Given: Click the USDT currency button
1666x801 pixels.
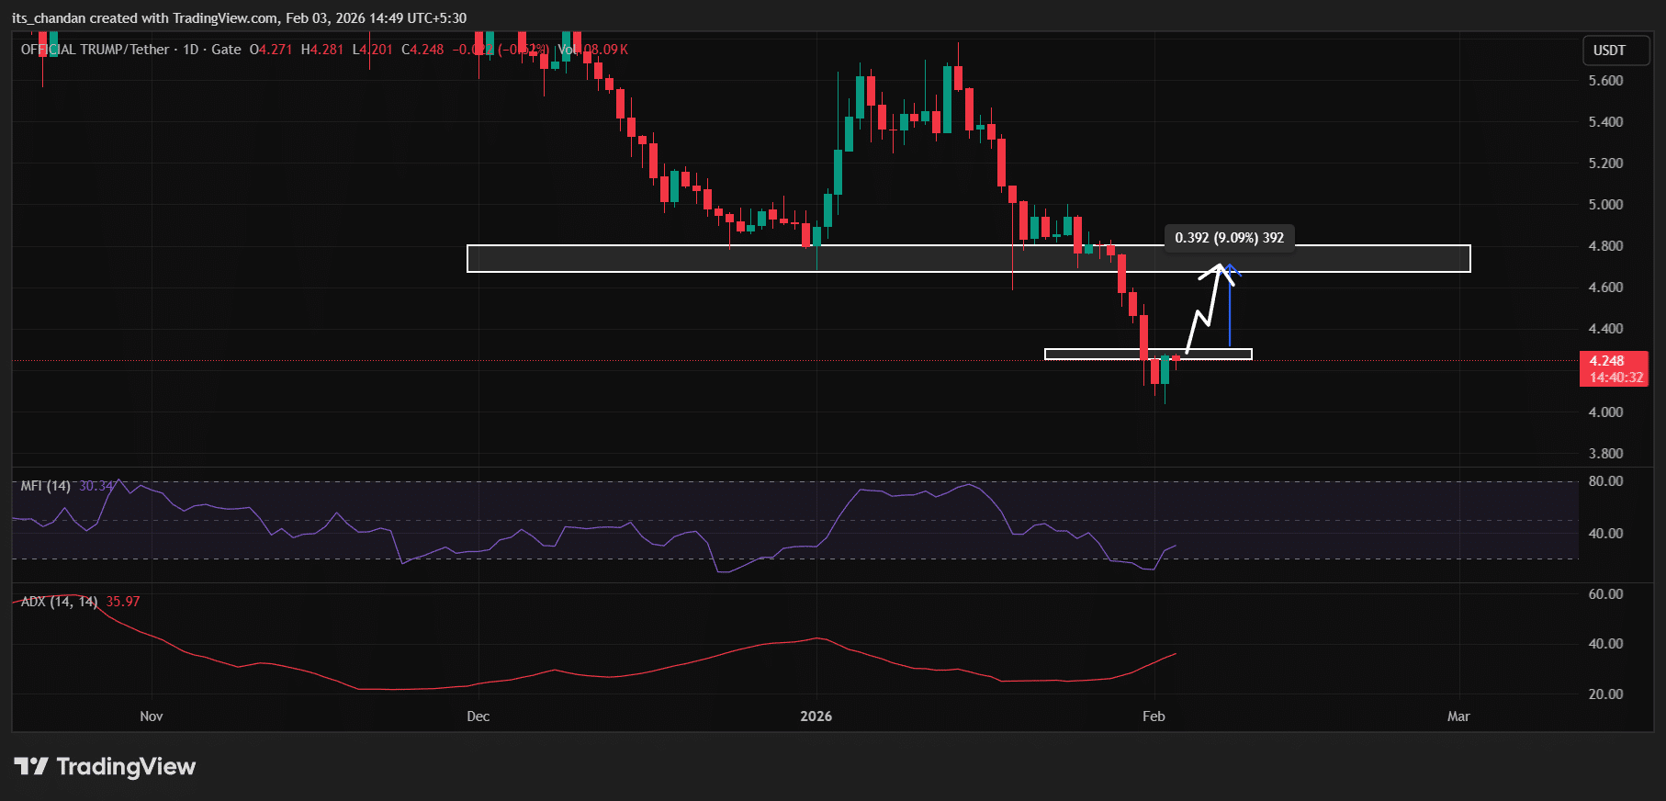Looking at the screenshot, I should 1609,51.
